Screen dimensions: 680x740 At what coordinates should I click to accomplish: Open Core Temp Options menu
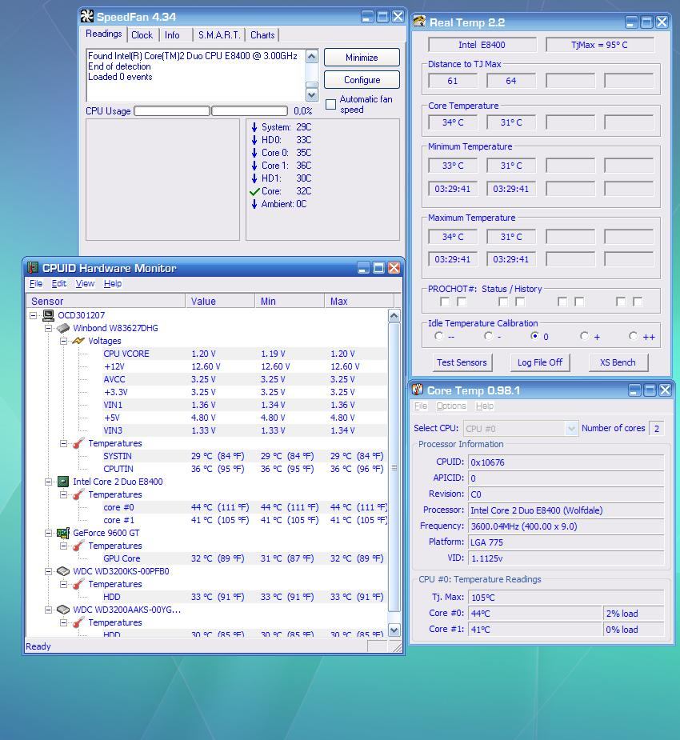click(451, 406)
